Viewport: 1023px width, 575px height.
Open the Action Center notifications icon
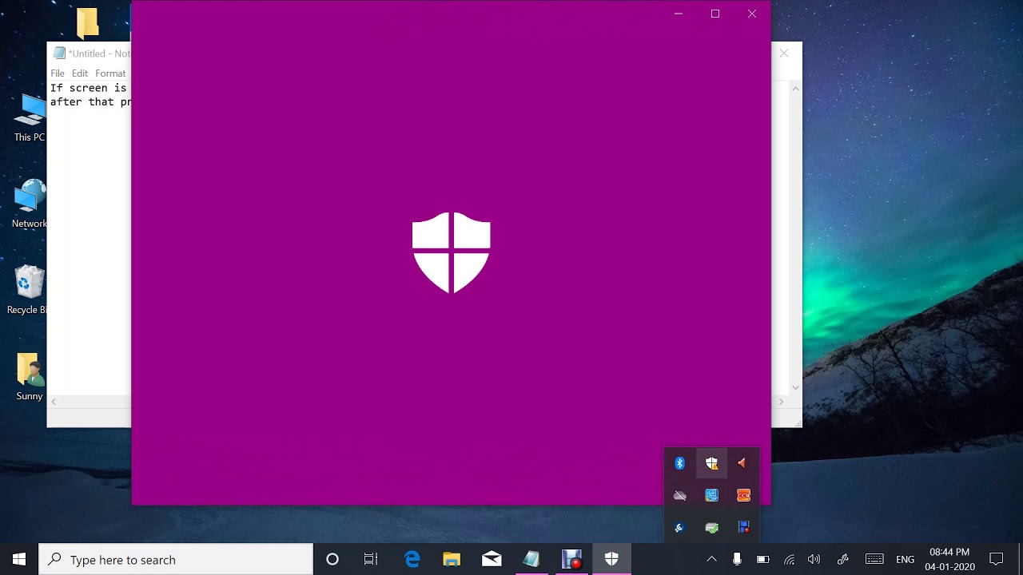pyautogui.click(x=997, y=559)
